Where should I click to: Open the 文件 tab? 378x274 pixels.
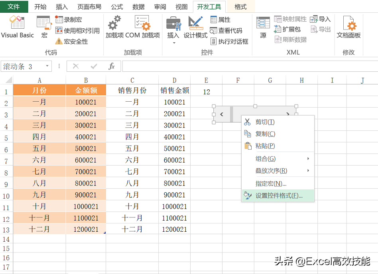(14, 6)
